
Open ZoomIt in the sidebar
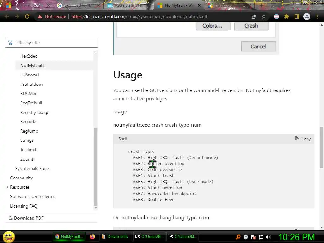(x=27, y=159)
